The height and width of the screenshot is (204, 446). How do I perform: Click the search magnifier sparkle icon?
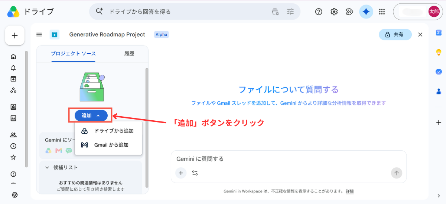[x=99, y=11]
